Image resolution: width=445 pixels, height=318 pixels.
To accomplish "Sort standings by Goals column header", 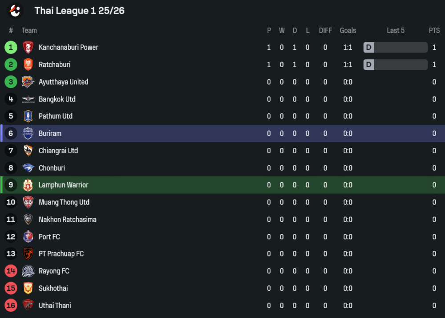I will click(348, 30).
